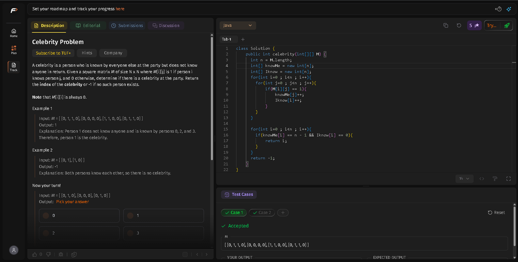Follow the 'here' roadmap link
Screen dimensions: 518x262
tap(120, 9)
